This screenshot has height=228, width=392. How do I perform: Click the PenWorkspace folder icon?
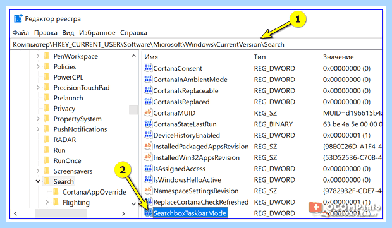(47, 56)
